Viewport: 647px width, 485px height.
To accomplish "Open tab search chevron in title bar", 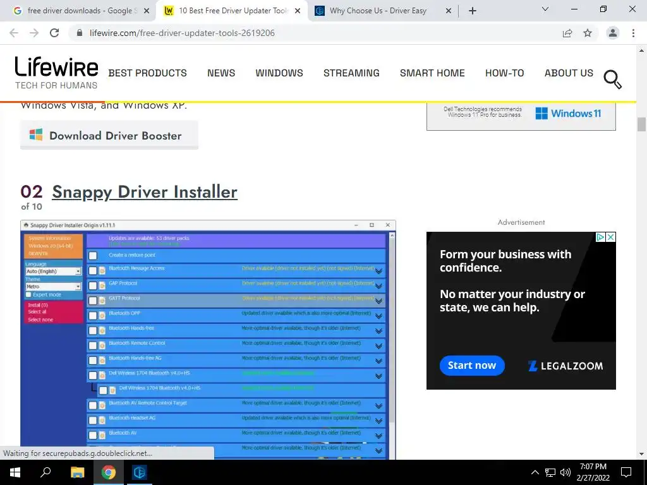I will (545, 9).
